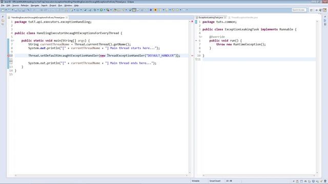Collapse the @Override fold in ExceptionLeakingTask editor
The width and height of the screenshot is (328, 184).
tap(201, 37)
